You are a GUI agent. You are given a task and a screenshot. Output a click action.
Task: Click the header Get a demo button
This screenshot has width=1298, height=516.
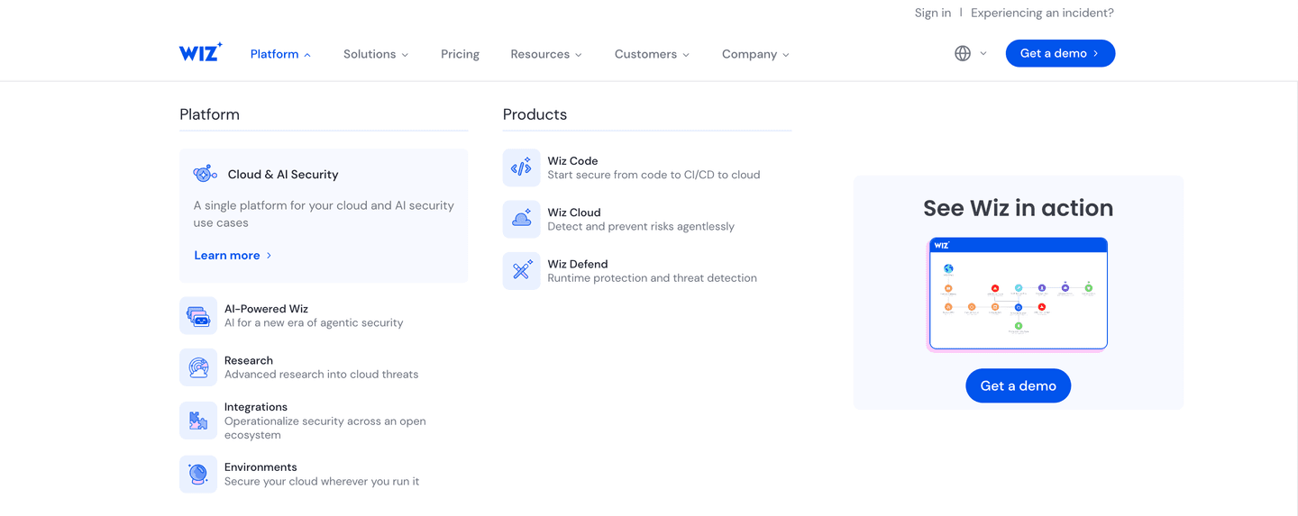pos(1060,53)
